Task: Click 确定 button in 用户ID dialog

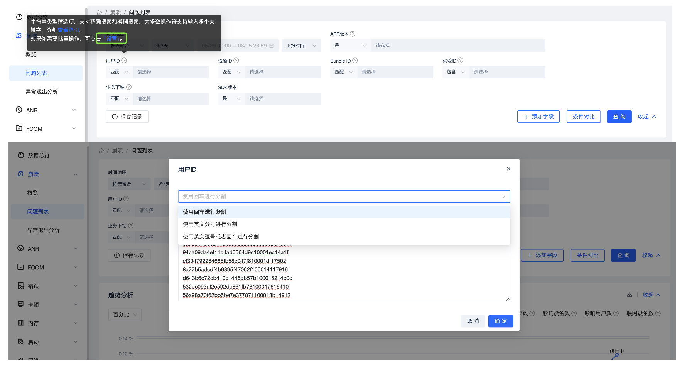Action: pyautogui.click(x=501, y=321)
